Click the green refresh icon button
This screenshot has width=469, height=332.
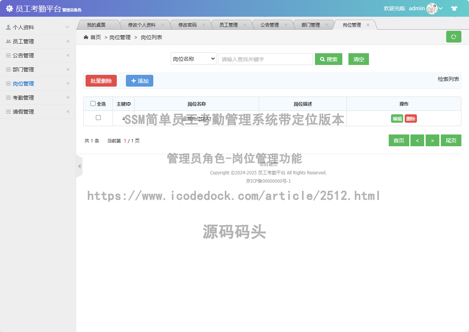453,37
